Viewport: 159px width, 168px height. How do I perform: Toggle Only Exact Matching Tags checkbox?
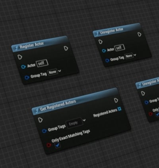click(x=57, y=145)
